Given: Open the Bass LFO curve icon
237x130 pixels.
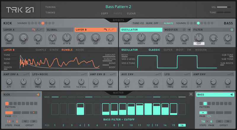Looking at the screenshot, I should (187, 74).
